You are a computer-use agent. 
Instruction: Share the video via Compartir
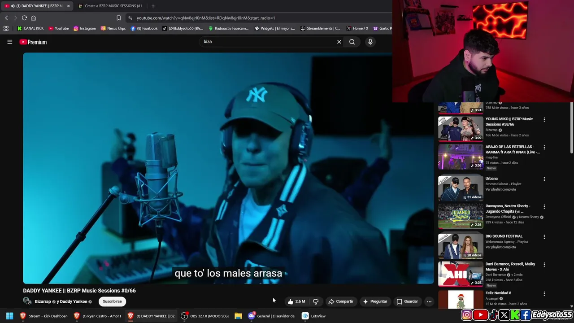click(x=341, y=301)
